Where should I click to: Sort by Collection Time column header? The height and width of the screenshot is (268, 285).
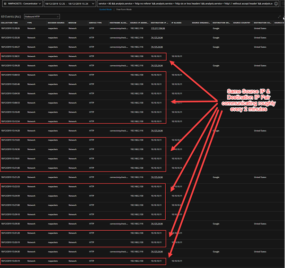click(x=10, y=23)
